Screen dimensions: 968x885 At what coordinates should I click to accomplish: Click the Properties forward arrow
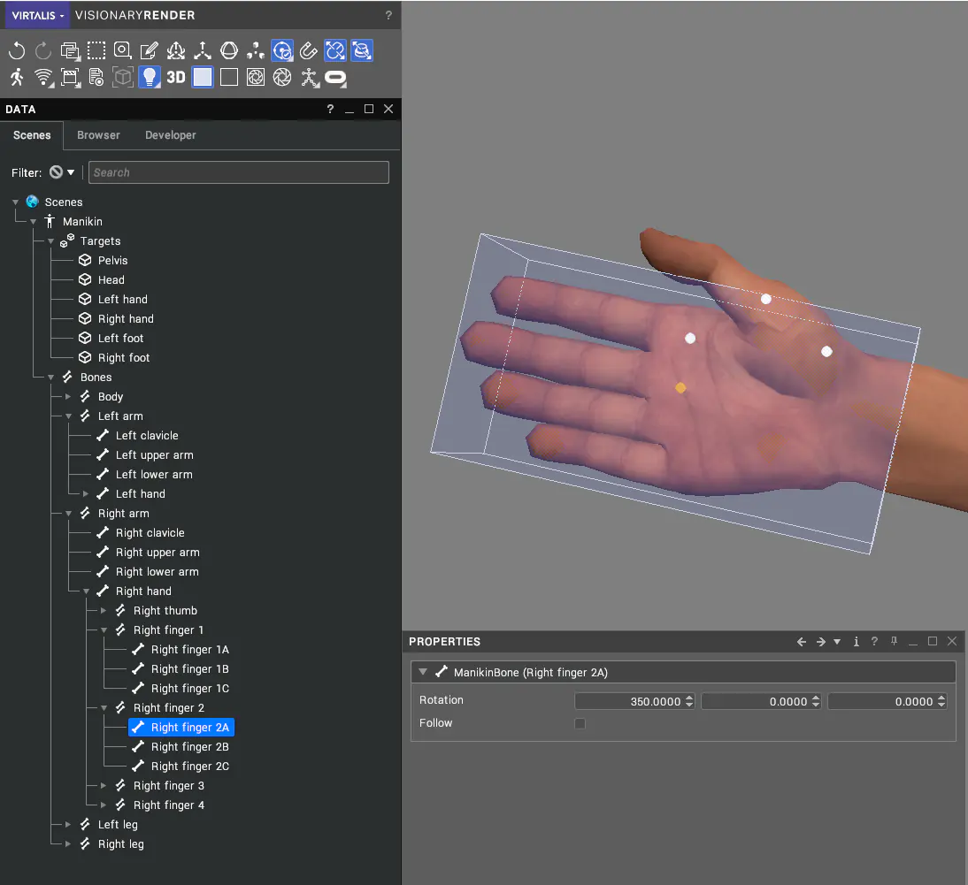820,642
